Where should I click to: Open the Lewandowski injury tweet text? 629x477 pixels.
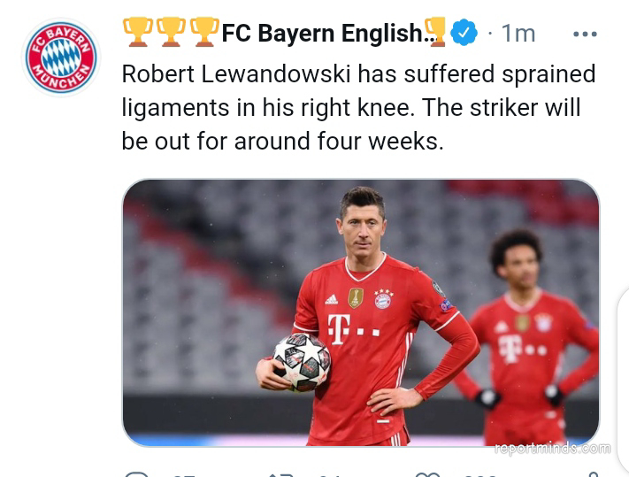coord(358,107)
